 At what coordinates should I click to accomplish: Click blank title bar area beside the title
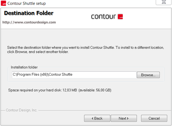[x=99, y=3]
